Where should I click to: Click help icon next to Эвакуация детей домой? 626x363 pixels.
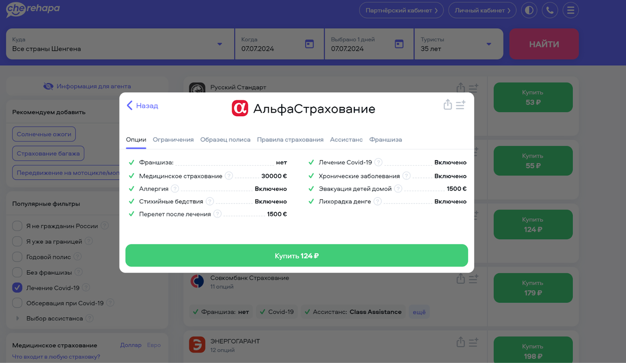coord(398,189)
